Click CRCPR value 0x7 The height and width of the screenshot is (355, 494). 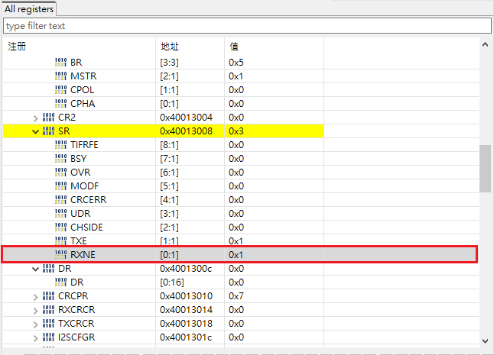click(236, 296)
